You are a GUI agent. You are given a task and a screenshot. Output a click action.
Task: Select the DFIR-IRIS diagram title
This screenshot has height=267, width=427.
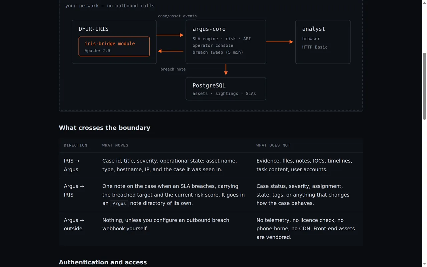93,29
